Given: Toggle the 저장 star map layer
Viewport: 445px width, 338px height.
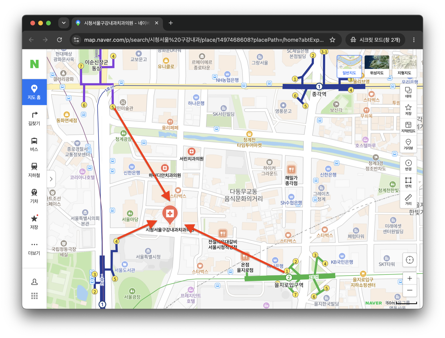Looking at the screenshot, I should (408, 110).
